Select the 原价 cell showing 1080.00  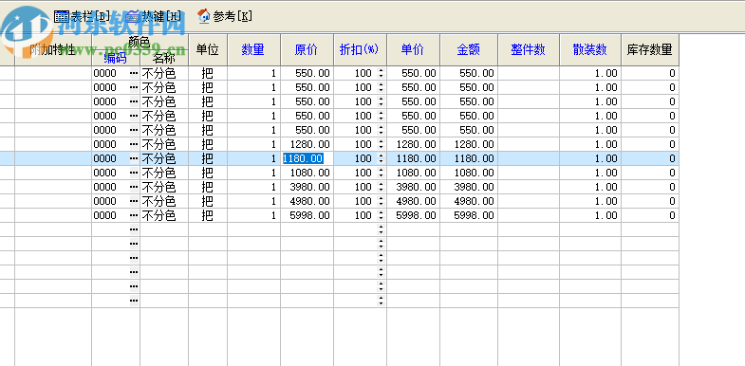pyautogui.click(x=307, y=173)
